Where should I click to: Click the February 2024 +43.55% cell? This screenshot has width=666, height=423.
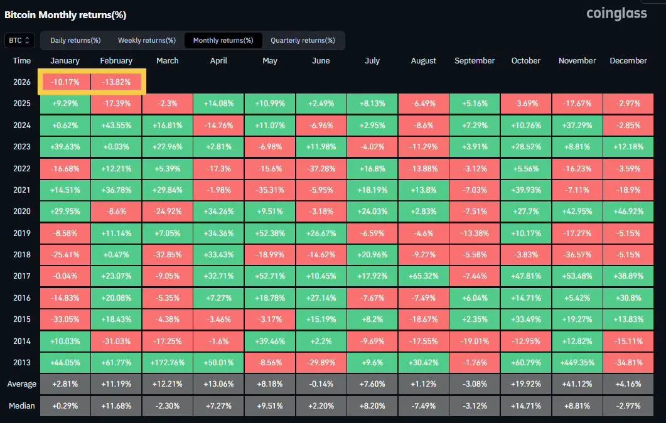(x=116, y=126)
